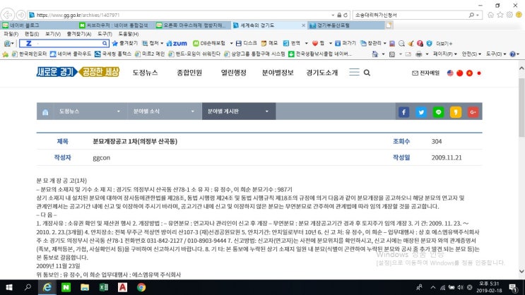Open the 안전(S) dropdown
This screenshot has width=525, height=295.
click(x=471, y=54)
